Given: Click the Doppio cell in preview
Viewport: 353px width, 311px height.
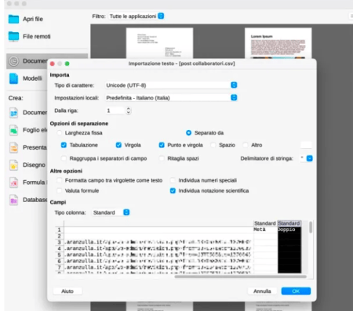Looking at the screenshot, I should pos(289,230).
